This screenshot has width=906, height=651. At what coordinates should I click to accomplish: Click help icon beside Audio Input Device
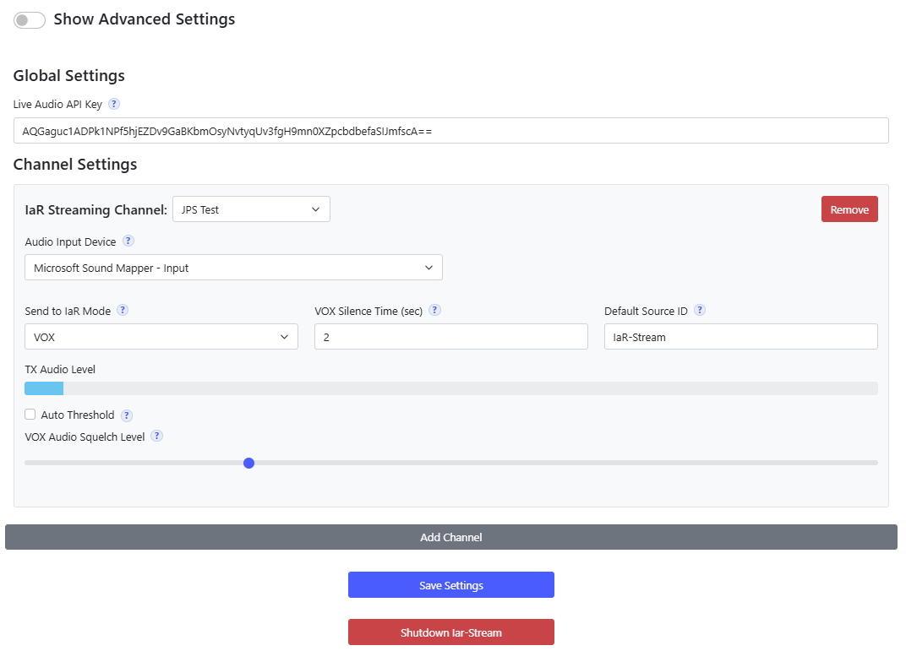[x=128, y=241]
